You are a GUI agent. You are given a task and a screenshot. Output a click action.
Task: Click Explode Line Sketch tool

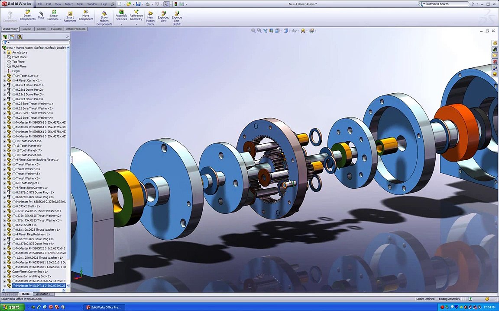coord(177,19)
